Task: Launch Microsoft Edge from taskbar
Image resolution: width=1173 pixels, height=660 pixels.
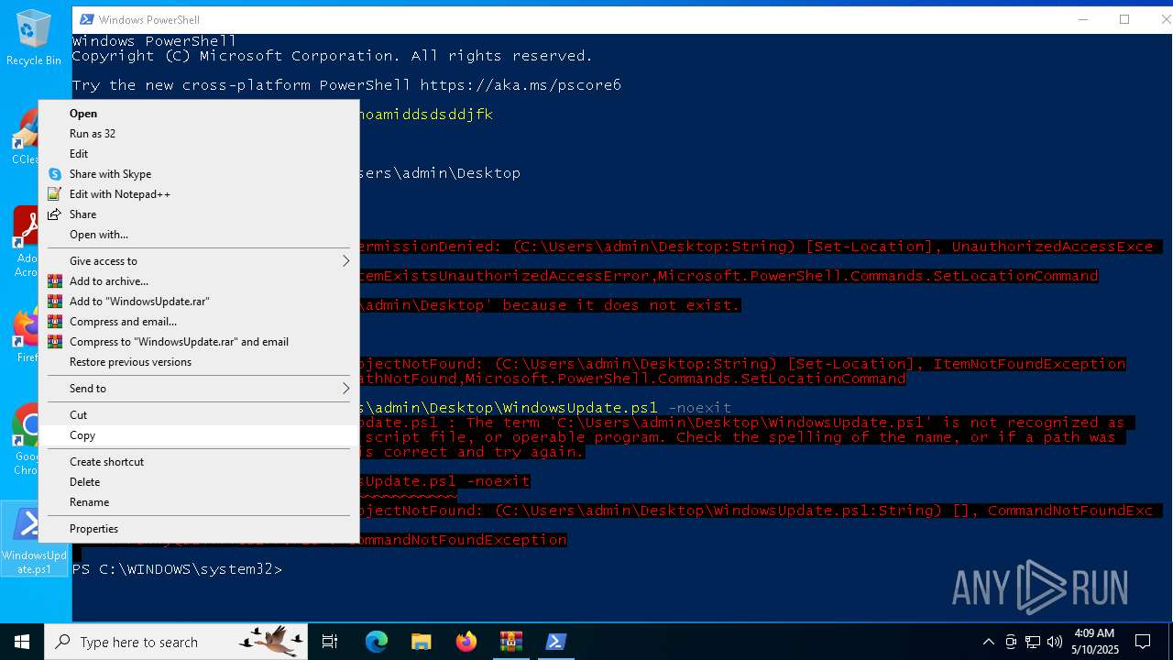Action: click(x=377, y=642)
